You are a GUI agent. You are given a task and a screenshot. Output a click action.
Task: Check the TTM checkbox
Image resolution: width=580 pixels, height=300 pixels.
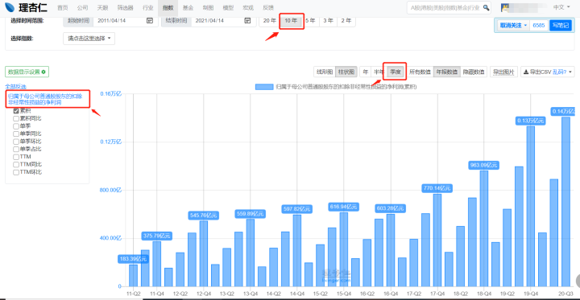[x=16, y=157]
